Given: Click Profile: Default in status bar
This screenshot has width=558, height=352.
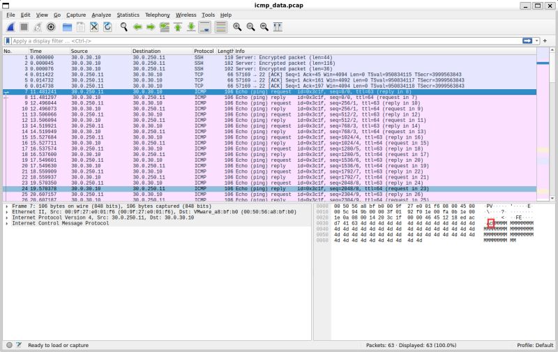Looking at the screenshot, I should [x=535, y=345].
